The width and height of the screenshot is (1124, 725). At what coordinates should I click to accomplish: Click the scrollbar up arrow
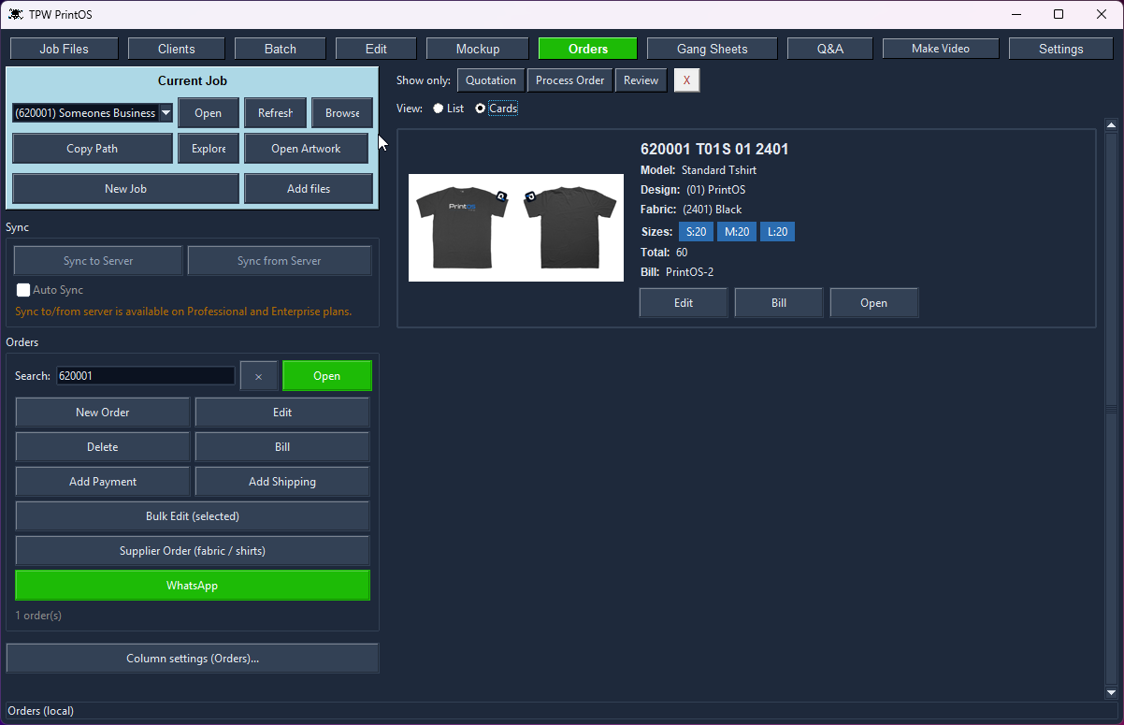[1112, 125]
